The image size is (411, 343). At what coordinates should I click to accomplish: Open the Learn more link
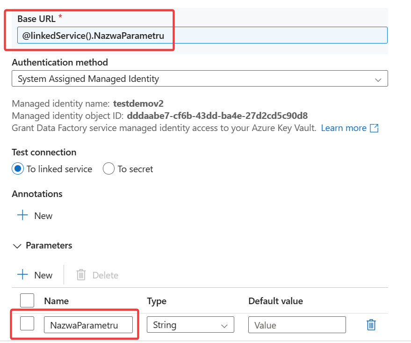(x=344, y=128)
